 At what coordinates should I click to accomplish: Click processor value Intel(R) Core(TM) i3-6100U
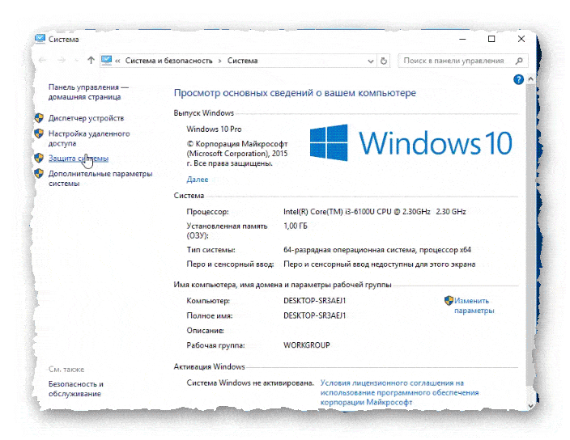[374, 212]
